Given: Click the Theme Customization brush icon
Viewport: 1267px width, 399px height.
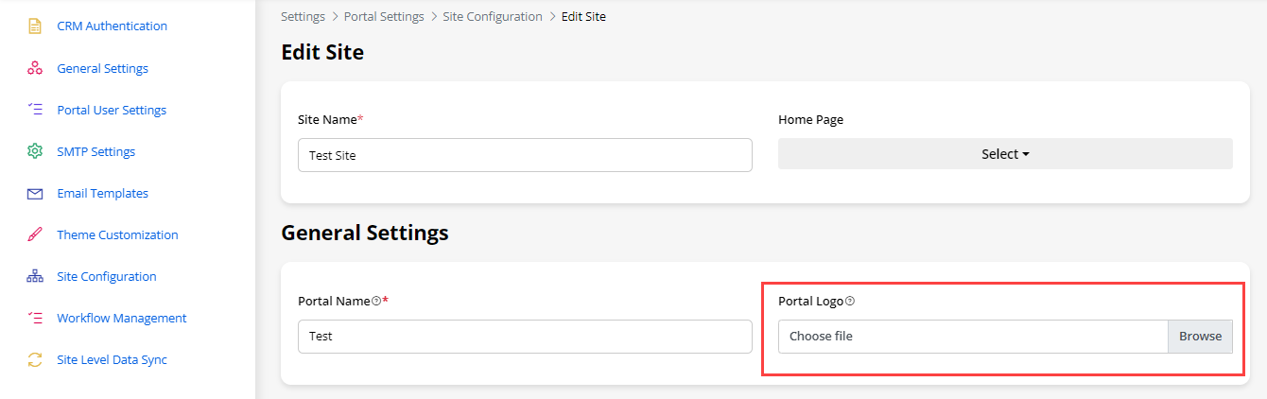Looking at the screenshot, I should (x=35, y=234).
